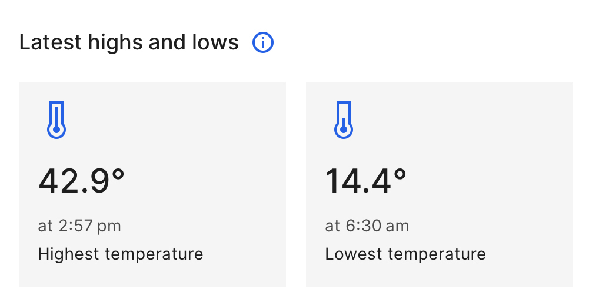Click "pm" in the highest temperature time
This screenshot has height=305, width=589.
pos(110,226)
